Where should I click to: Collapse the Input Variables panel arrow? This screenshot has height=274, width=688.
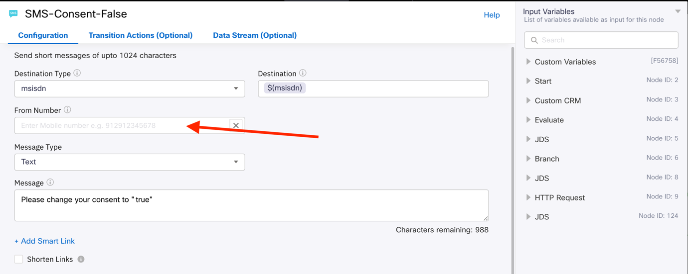click(678, 11)
